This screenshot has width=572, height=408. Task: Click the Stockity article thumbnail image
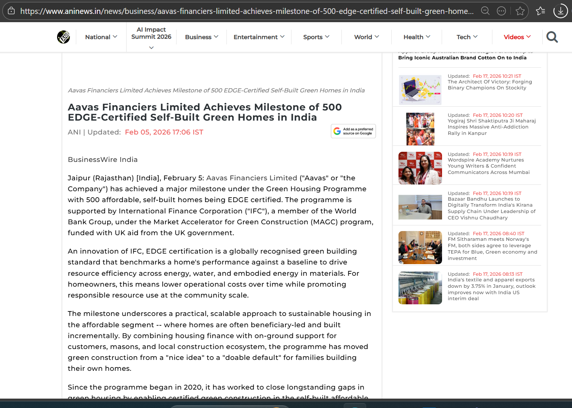420,90
